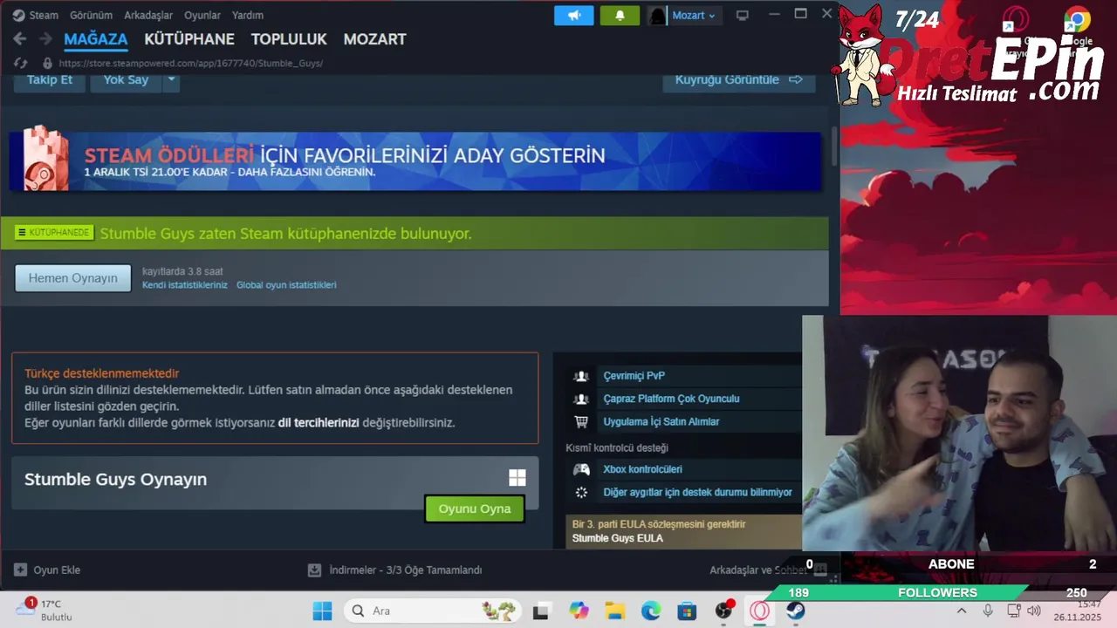Click the Mozart profile avatar
This screenshot has width=1117, height=628.
pyautogui.click(x=657, y=15)
